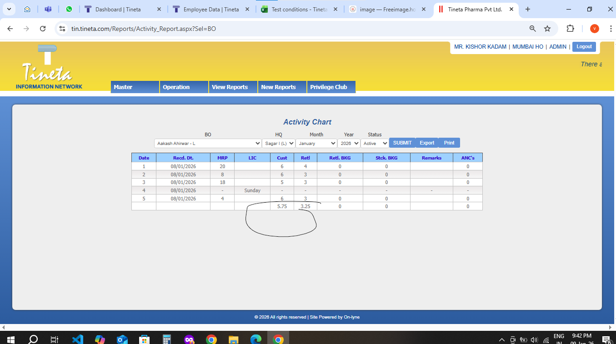
Task: Switch to Employee Data | Tineta tab
Action: [211, 9]
